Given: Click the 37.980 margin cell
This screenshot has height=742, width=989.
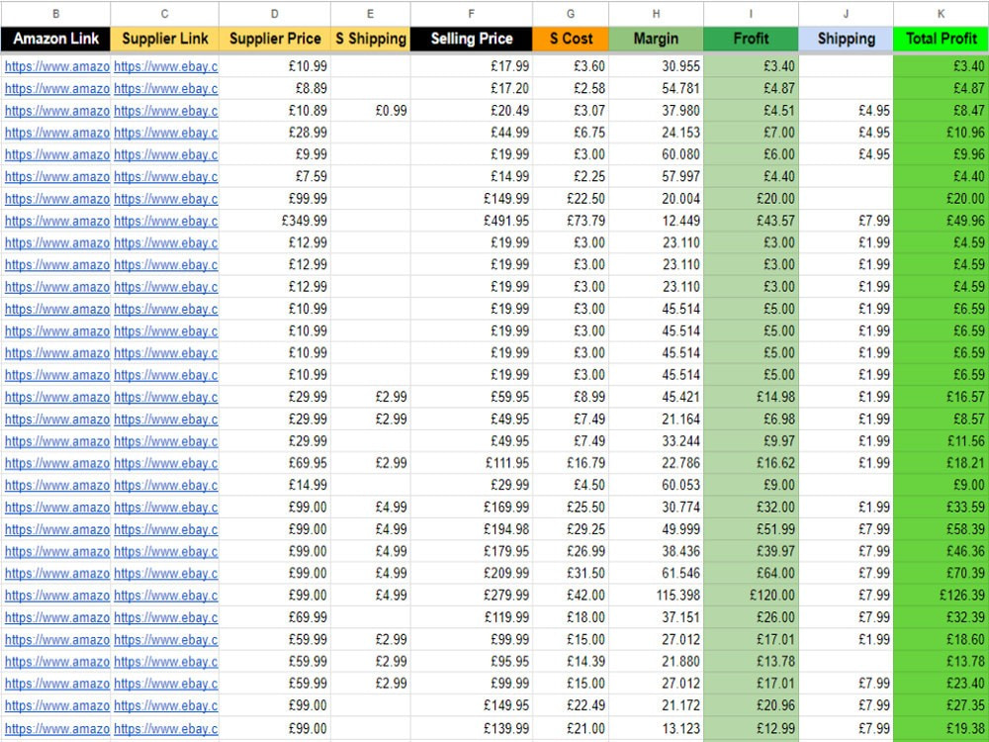Looking at the screenshot, I should 656,111.
